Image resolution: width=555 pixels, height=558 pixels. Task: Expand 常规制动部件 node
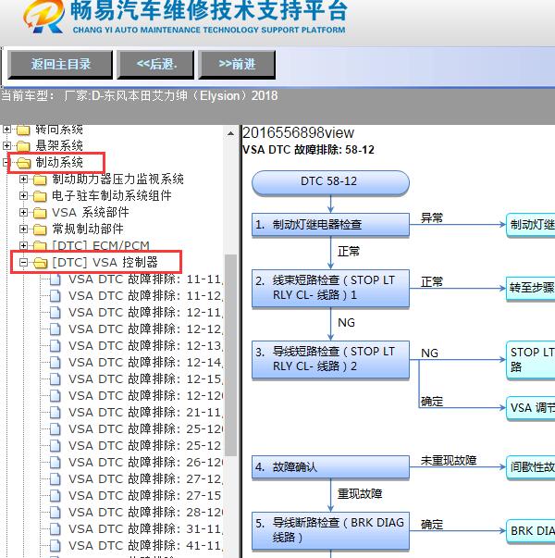[x=23, y=229]
